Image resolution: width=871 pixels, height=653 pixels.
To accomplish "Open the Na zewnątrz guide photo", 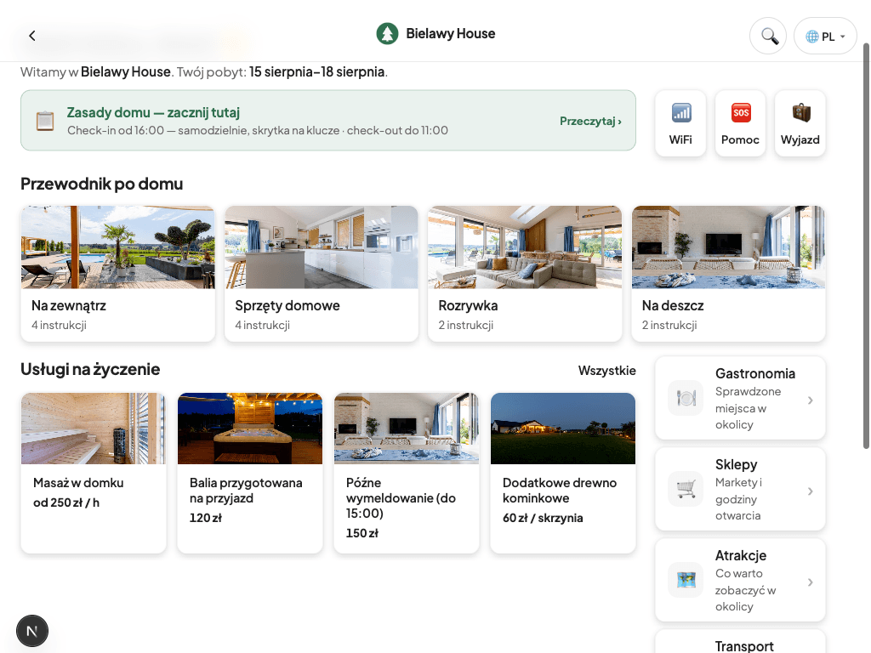I will (x=117, y=247).
